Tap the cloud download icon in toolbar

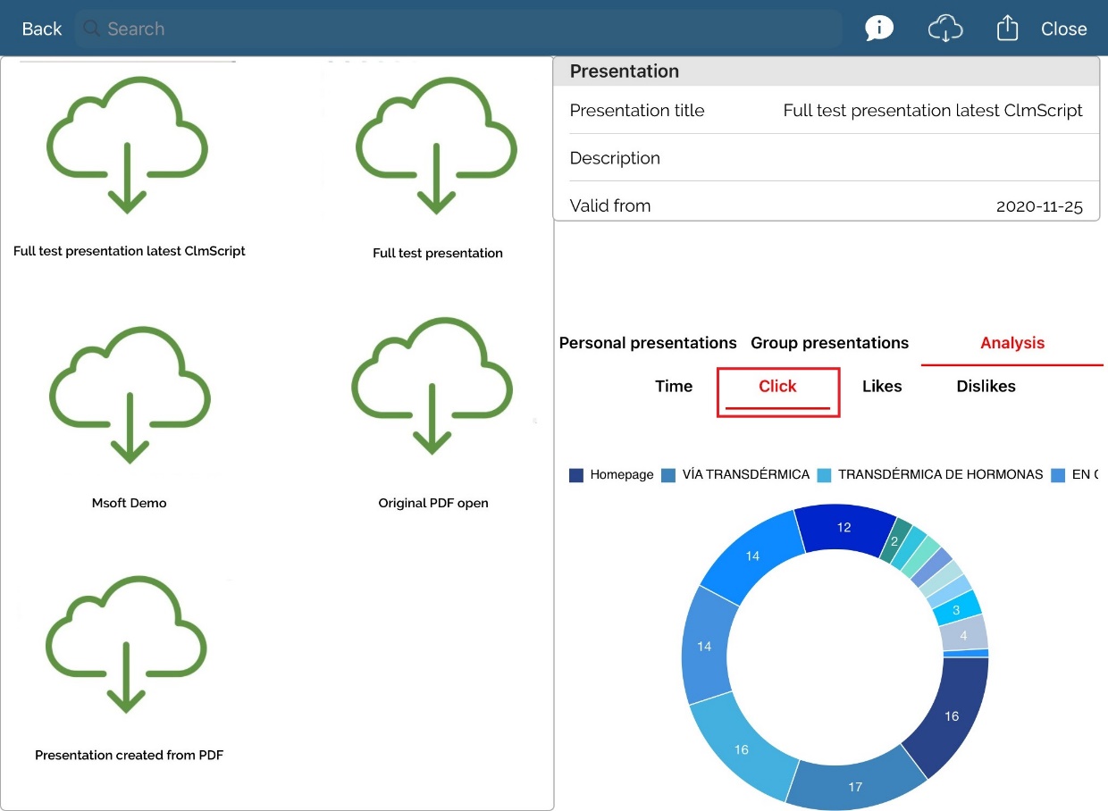[944, 29]
